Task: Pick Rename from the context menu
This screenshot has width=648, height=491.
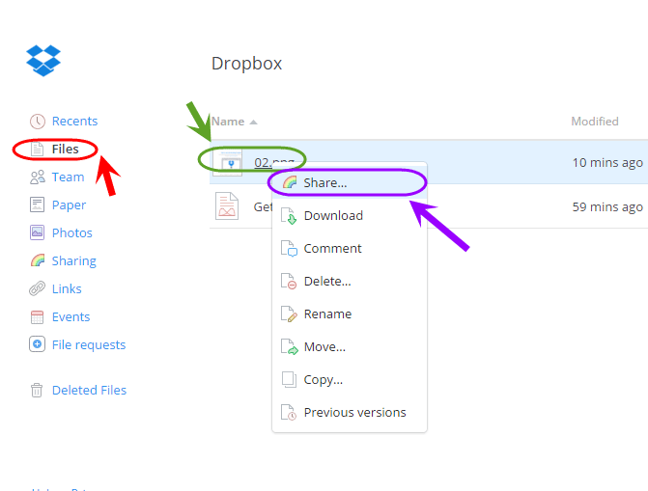Action: coord(350,314)
